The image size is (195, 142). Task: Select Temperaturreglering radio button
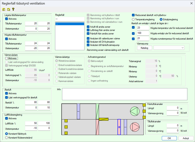tap(134, 19)
